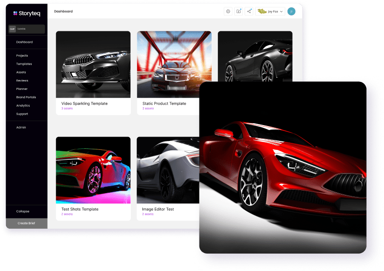Viewport: 384px width, 271px height.
Task: Collapse the sidebar navigation
Action: coord(23,211)
